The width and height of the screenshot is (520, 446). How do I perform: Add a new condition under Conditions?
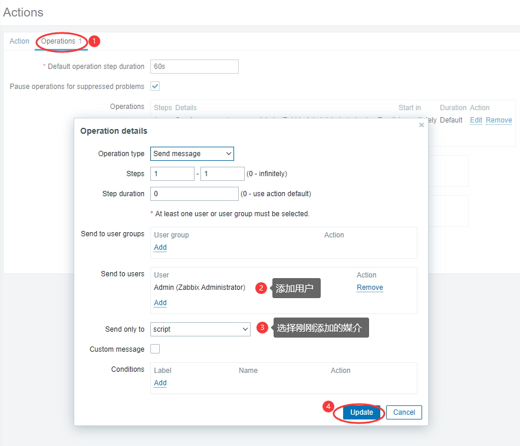click(x=160, y=383)
